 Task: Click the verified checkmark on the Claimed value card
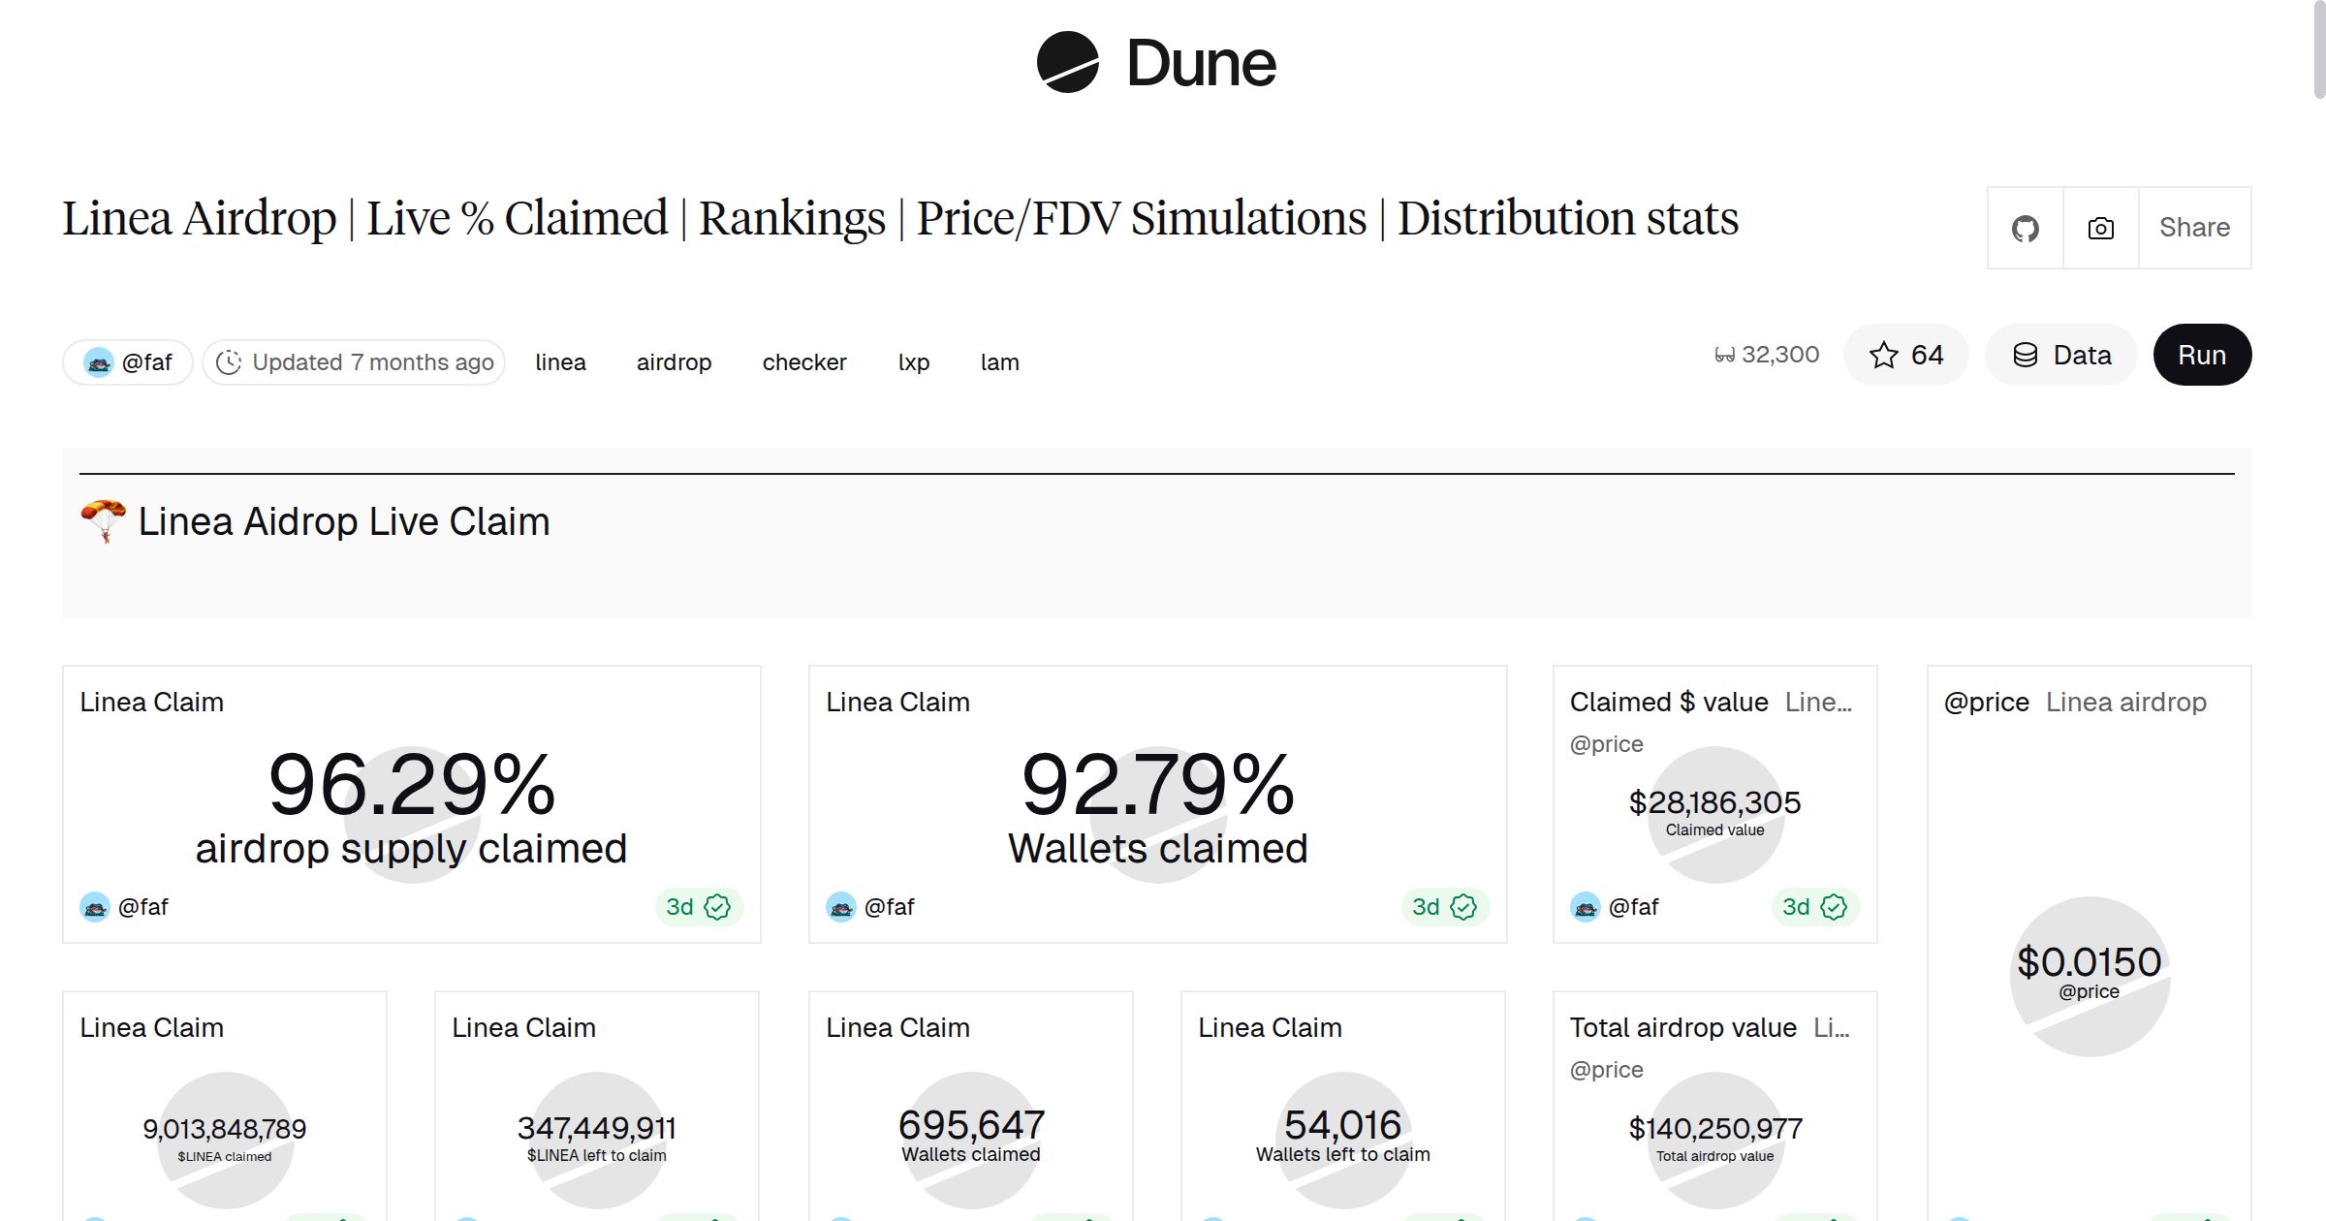pyautogui.click(x=1832, y=907)
